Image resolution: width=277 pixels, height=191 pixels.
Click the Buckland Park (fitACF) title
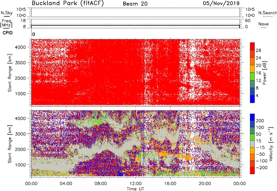click(68, 3)
